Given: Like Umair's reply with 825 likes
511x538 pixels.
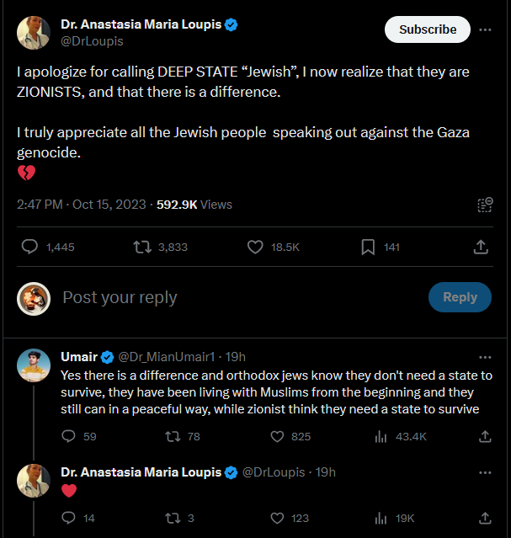Looking at the screenshot, I should pyautogui.click(x=277, y=436).
